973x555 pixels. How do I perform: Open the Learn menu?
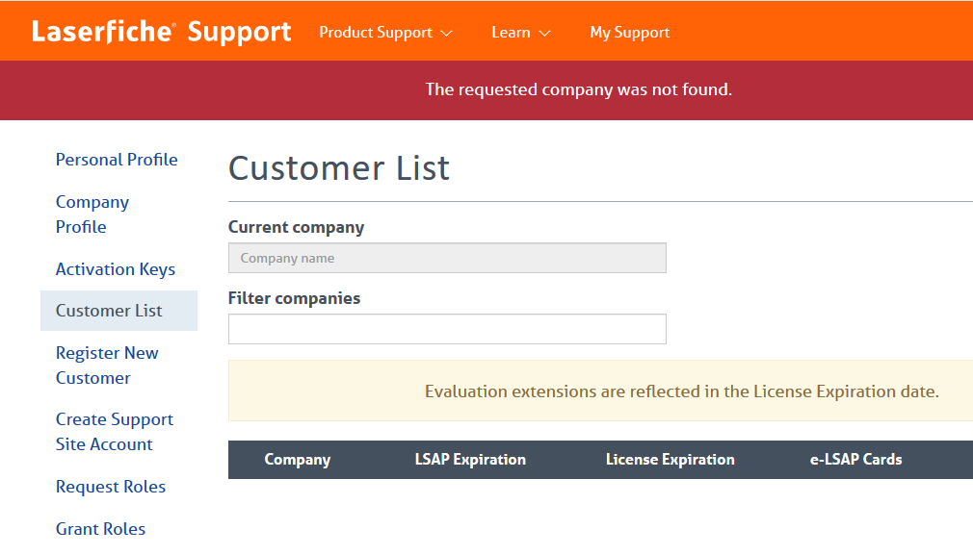click(x=520, y=32)
